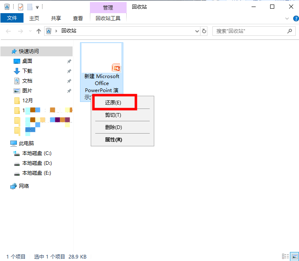
Task: Open the address bar history dropdown
Action: (197, 31)
